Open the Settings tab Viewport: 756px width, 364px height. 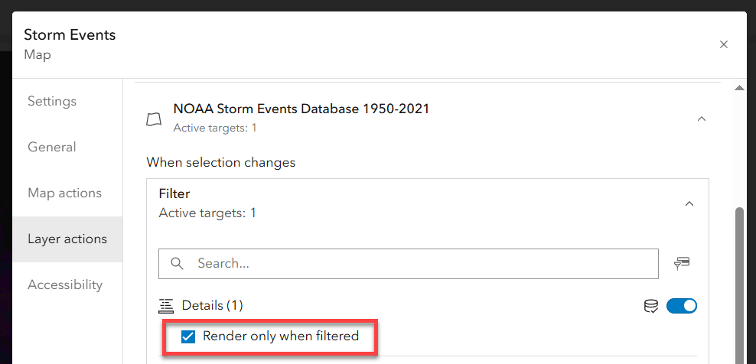point(52,101)
